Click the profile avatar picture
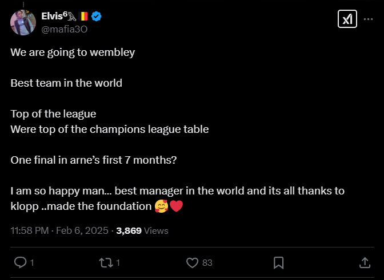The height and width of the screenshot is (280, 384). (x=23, y=22)
